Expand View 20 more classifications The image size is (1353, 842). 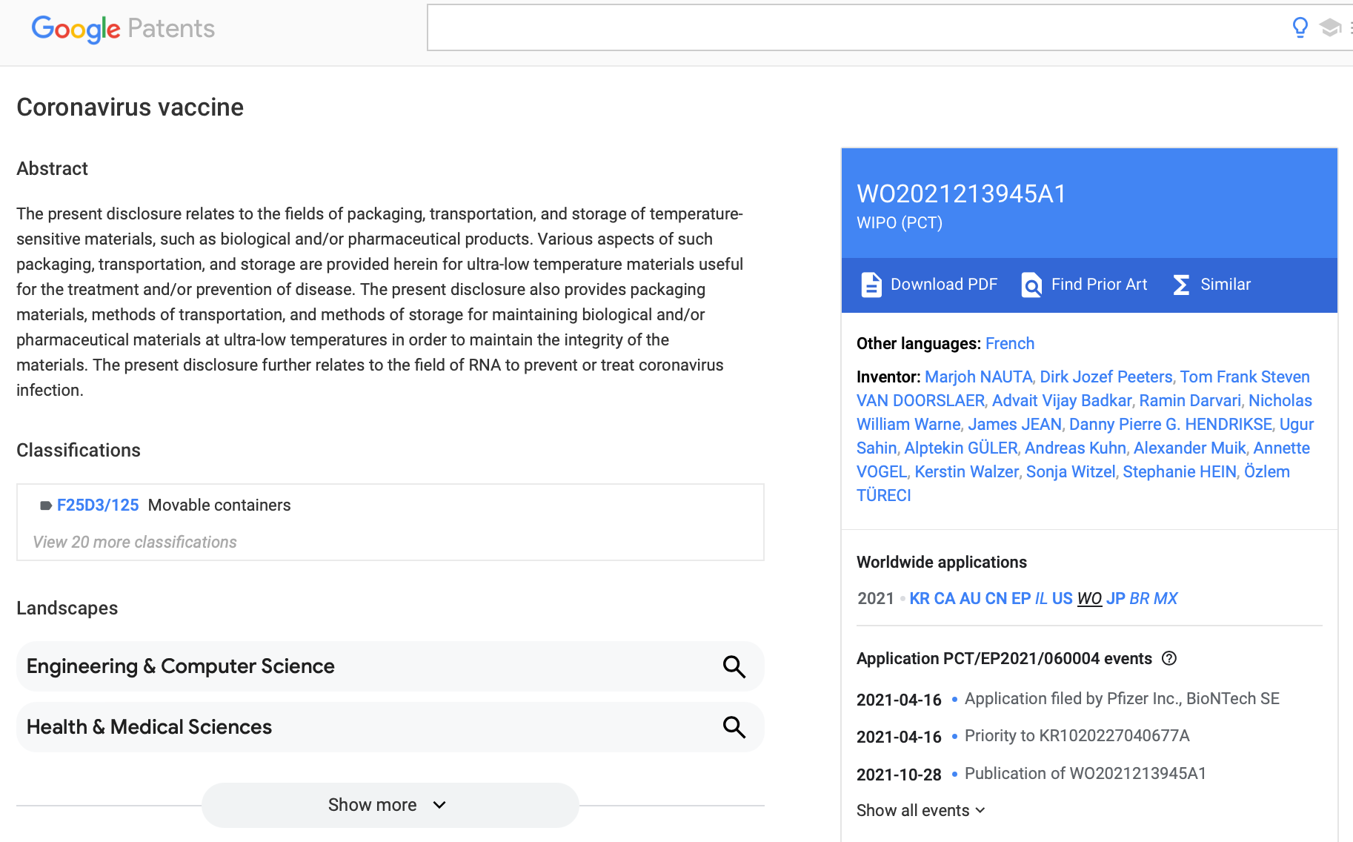pos(135,542)
